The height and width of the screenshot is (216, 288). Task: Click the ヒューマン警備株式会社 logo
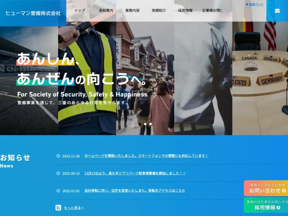33,13
